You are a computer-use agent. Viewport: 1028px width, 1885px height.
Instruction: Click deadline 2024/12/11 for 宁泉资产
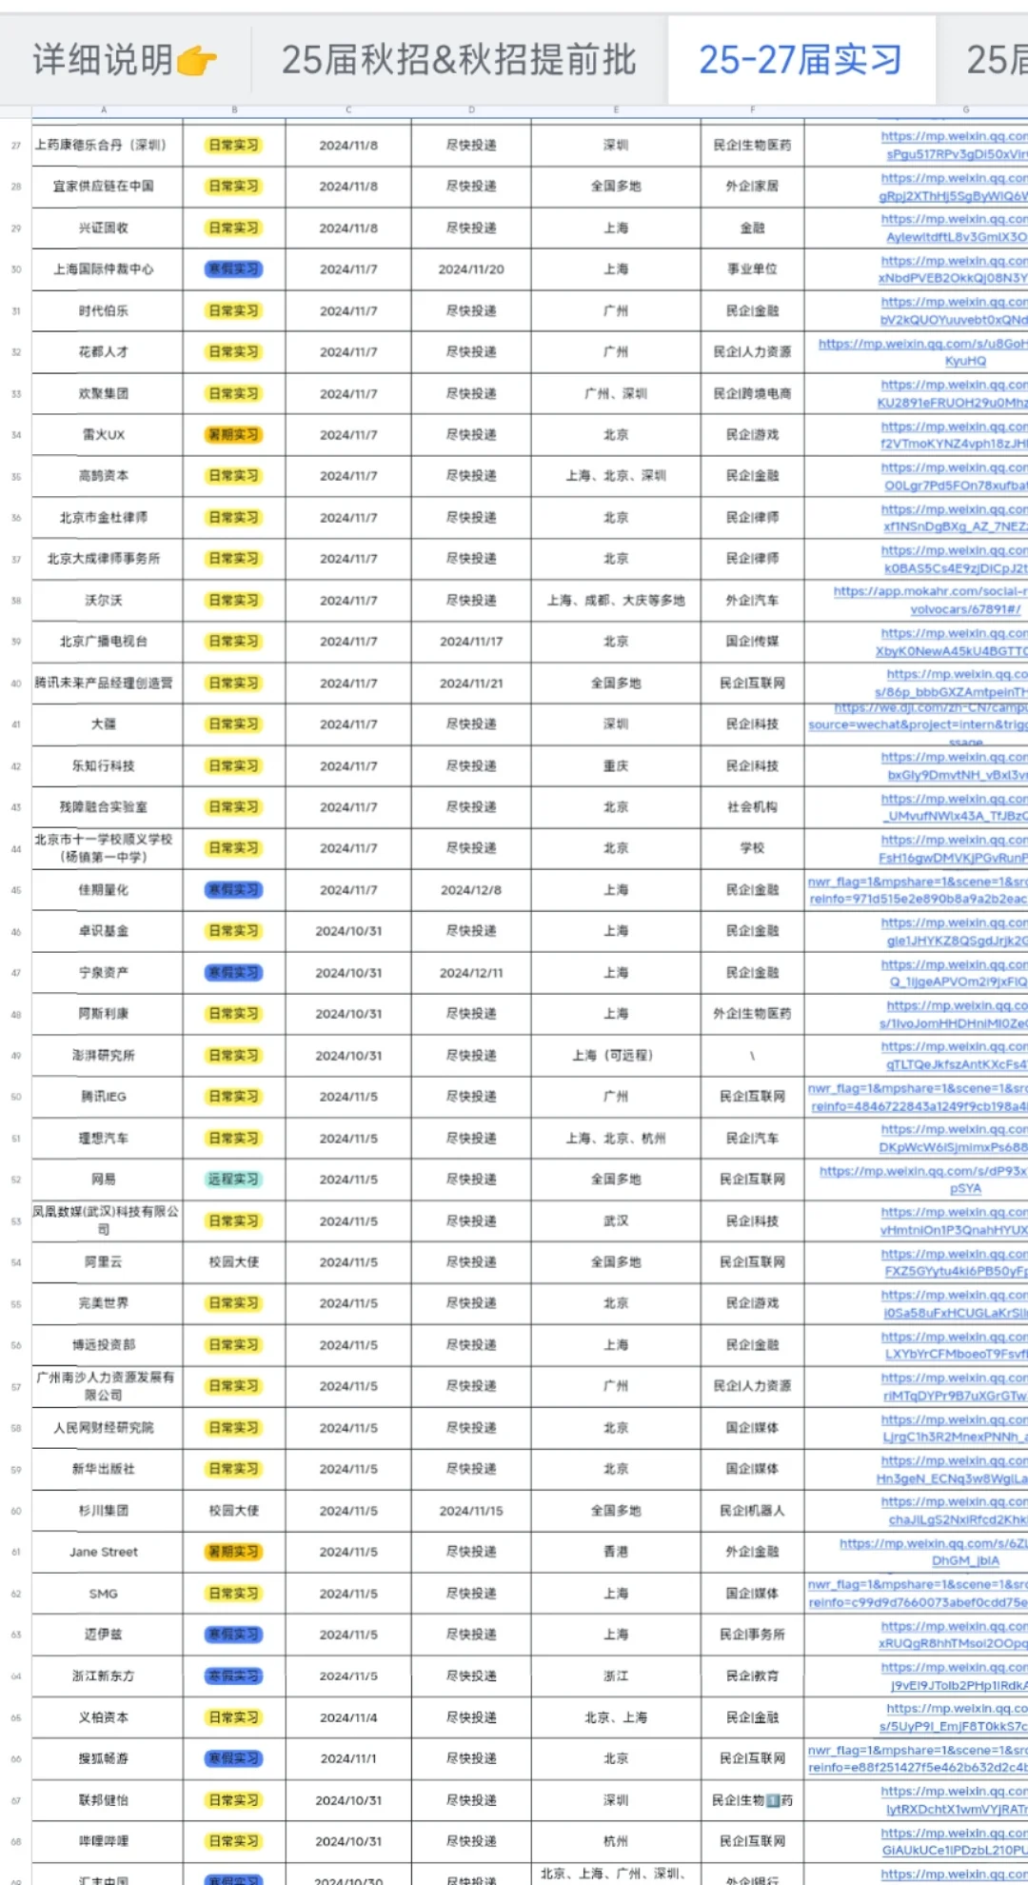pyautogui.click(x=471, y=973)
